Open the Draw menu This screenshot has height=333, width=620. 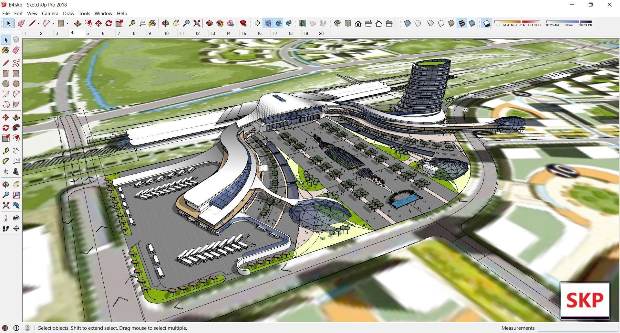[x=68, y=13]
